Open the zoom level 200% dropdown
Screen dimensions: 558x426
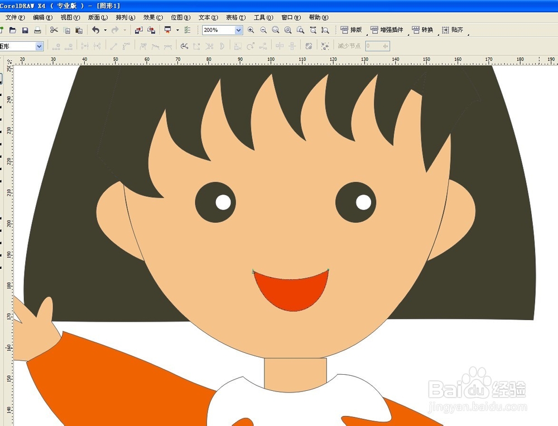click(238, 30)
